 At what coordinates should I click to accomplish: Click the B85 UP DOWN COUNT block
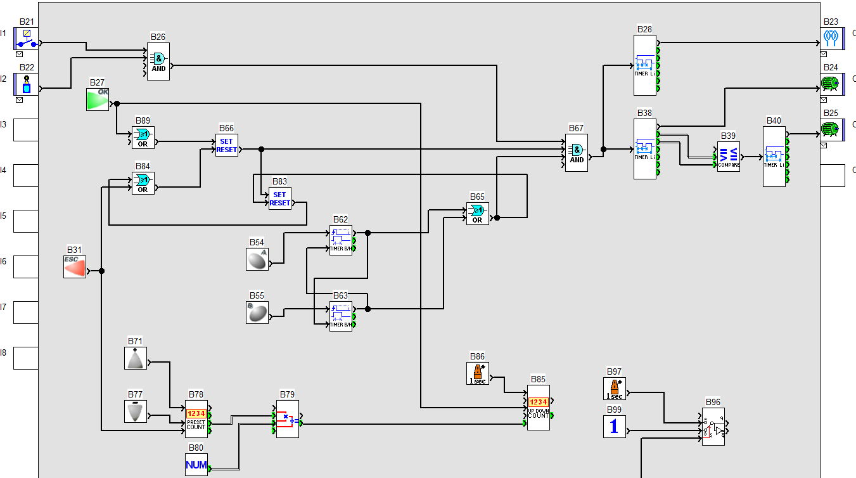coord(538,407)
